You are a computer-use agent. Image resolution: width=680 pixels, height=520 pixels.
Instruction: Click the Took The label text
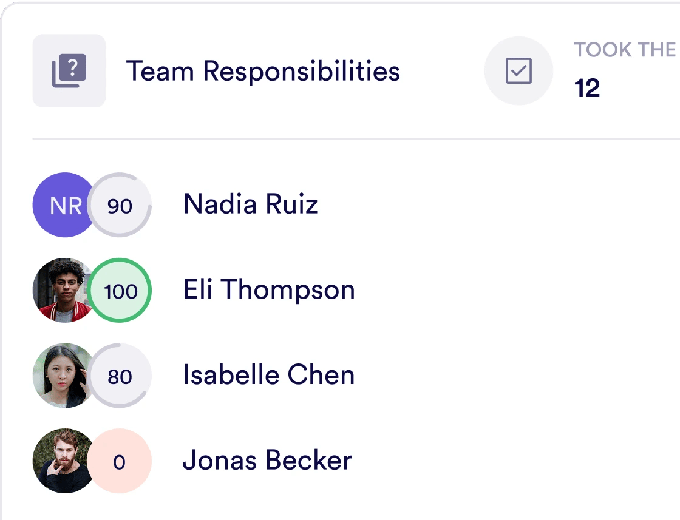[x=625, y=50]
